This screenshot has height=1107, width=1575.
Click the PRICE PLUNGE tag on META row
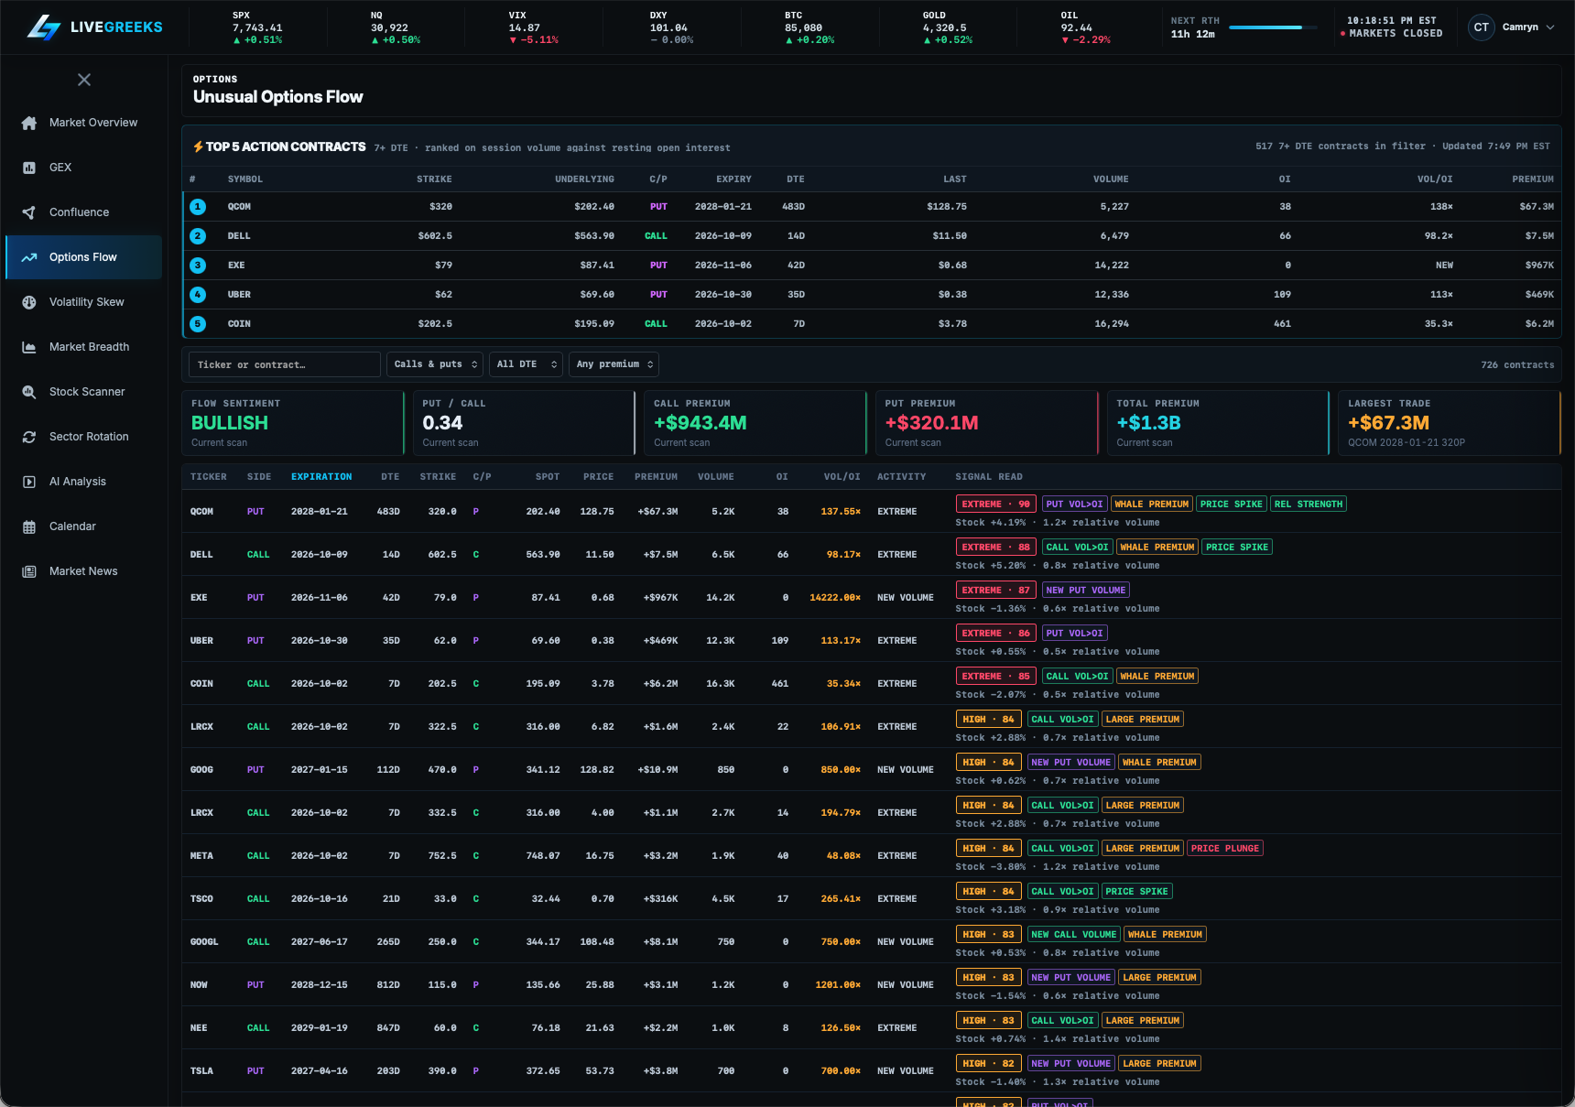1225,849
